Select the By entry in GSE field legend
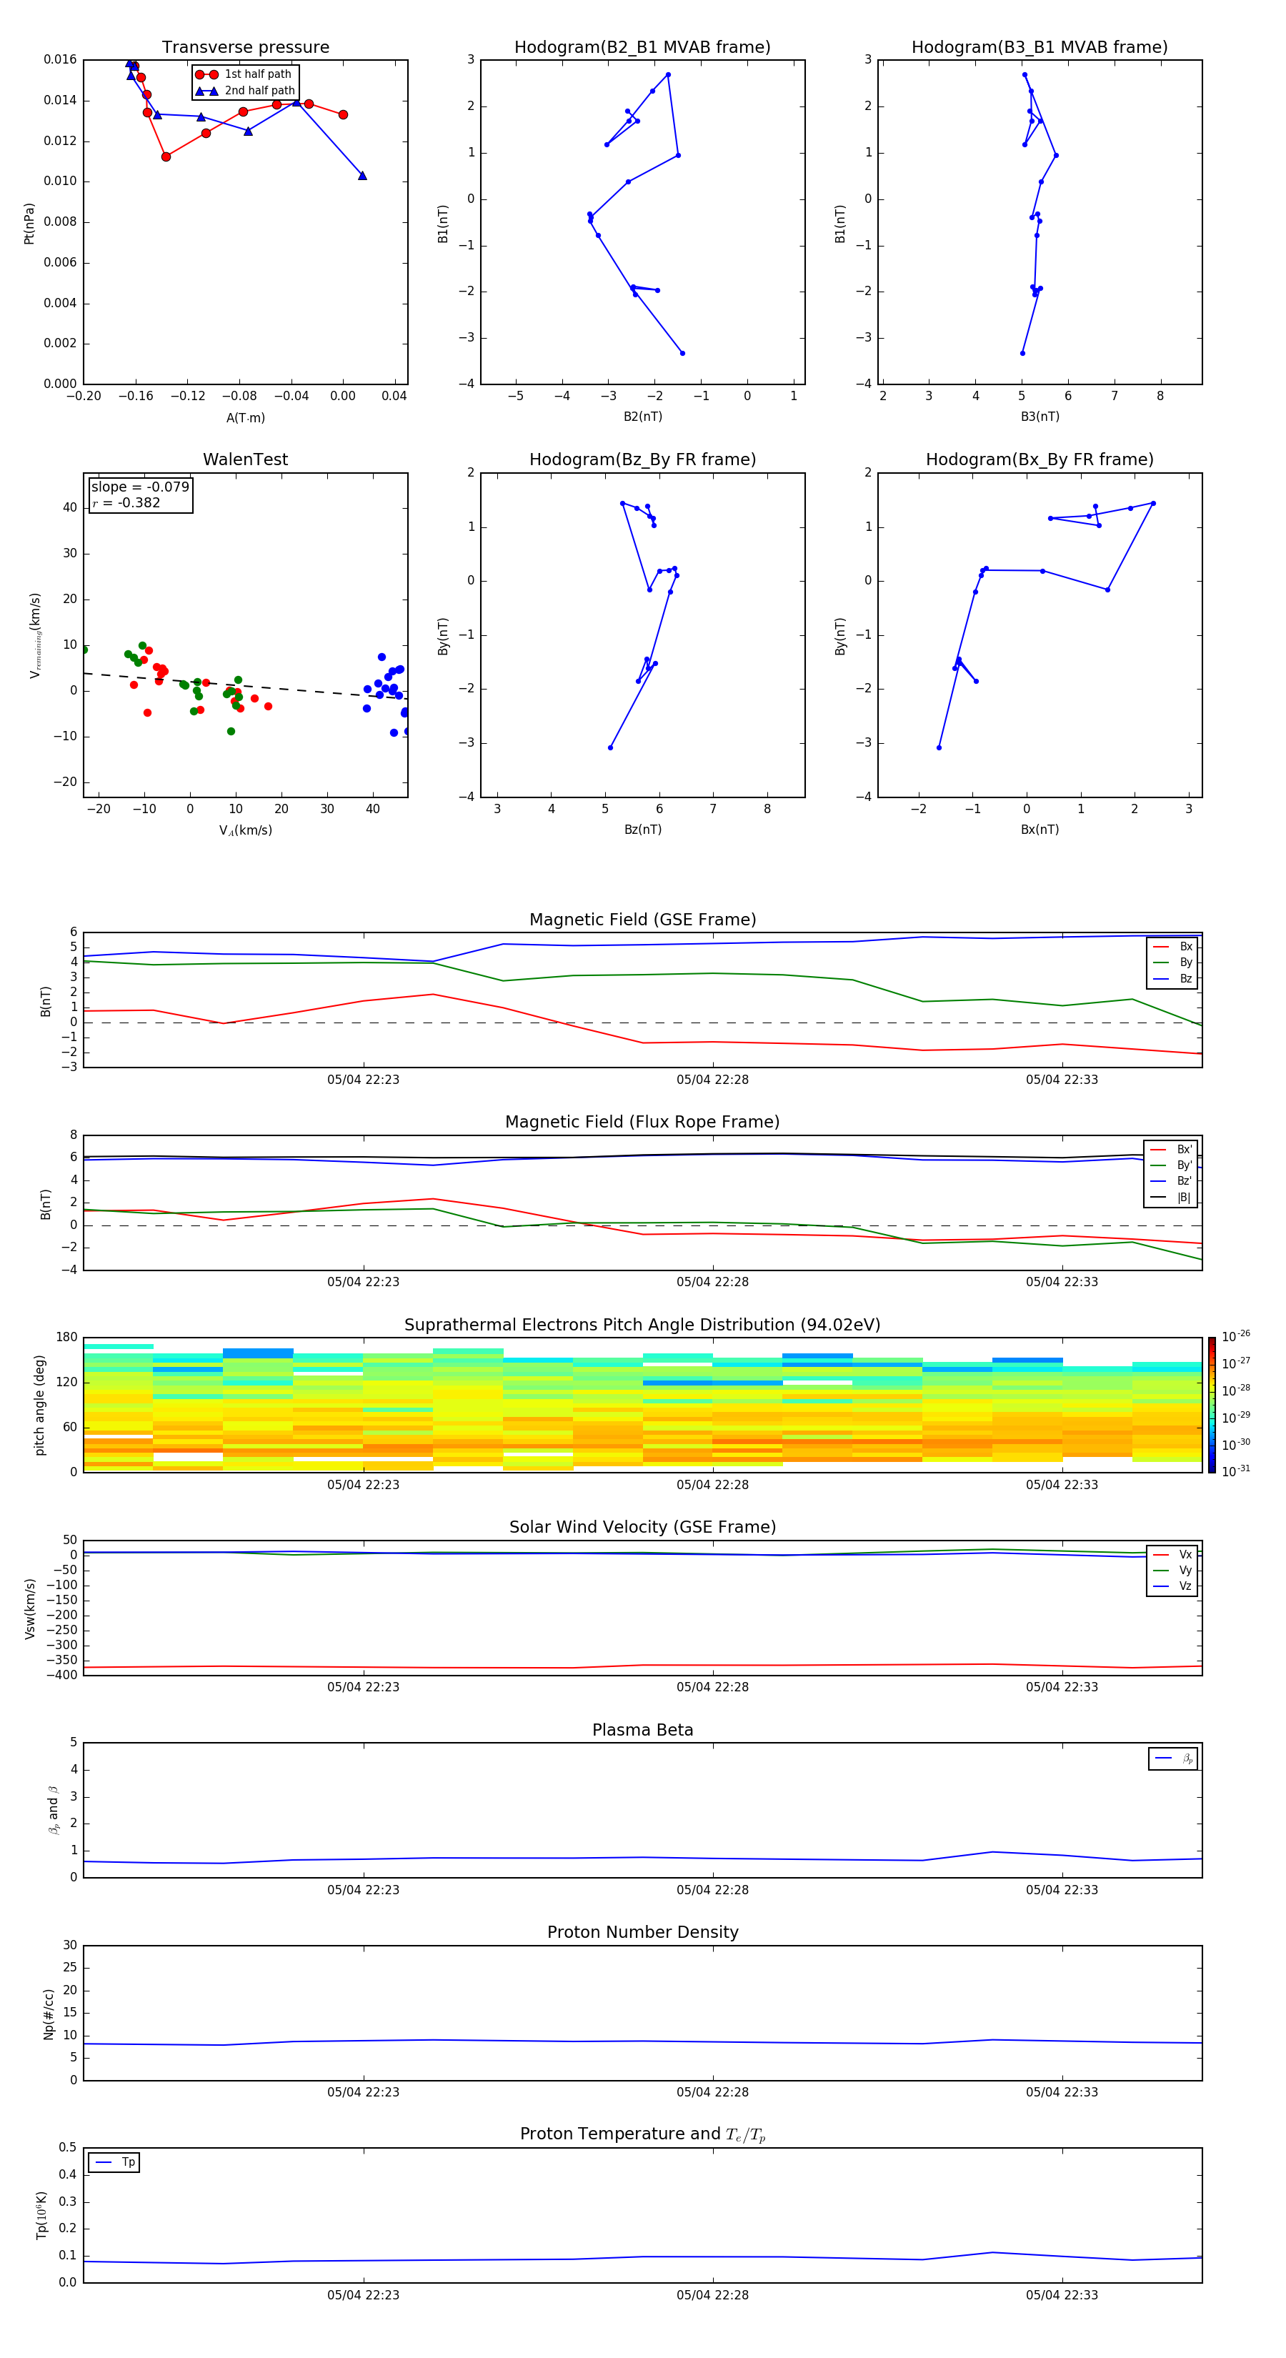This screenshot has width=1286, height=2358. 1172,963
